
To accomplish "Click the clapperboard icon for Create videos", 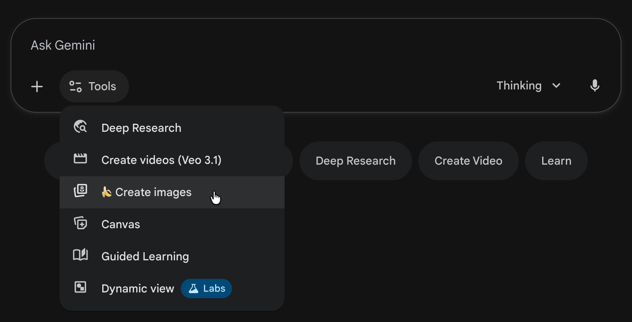I will pos(80,158).
